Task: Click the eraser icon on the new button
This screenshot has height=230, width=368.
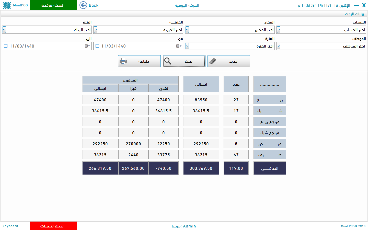Action: 212,61
